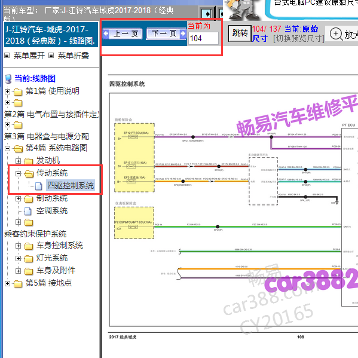Expand the 第1篇 使用说明 node

coord(7,91)
